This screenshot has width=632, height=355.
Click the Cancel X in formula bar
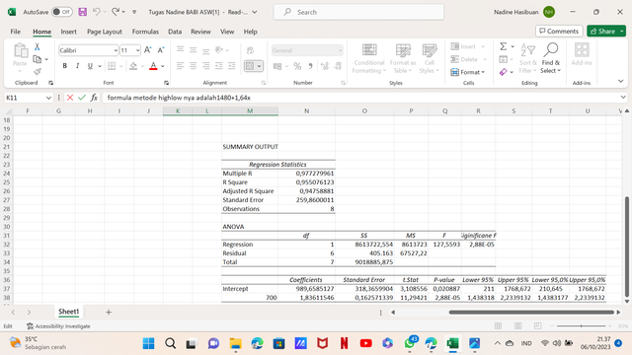coord(70,98)
